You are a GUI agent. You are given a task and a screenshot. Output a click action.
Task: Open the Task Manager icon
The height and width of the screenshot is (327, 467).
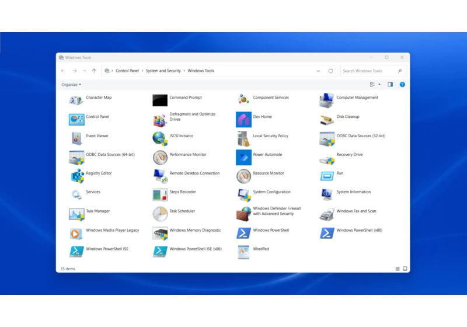click(x=76, y=214)
